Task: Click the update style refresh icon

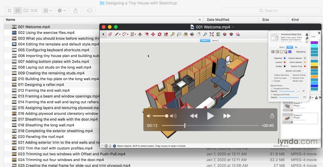Action: pyautogui.click(x=307, y=42)
